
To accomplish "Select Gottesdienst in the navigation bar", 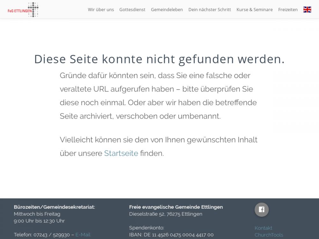I will coord(132,10).
